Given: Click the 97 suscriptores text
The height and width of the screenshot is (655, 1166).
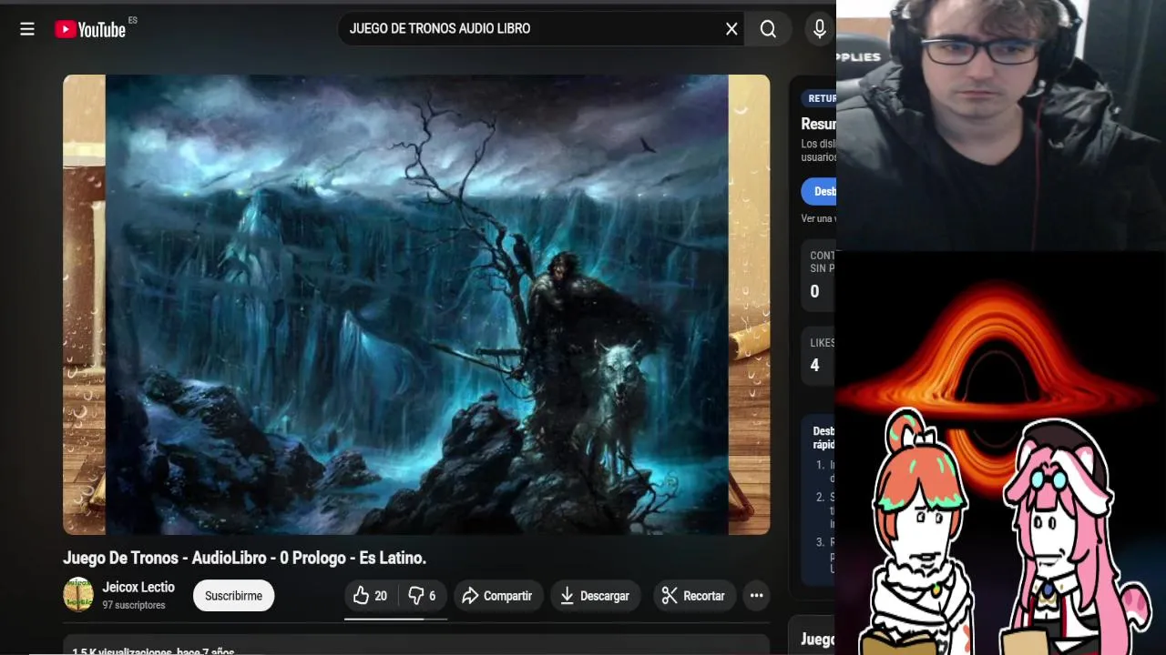Looking at the screenshot, I should point(134,605).
